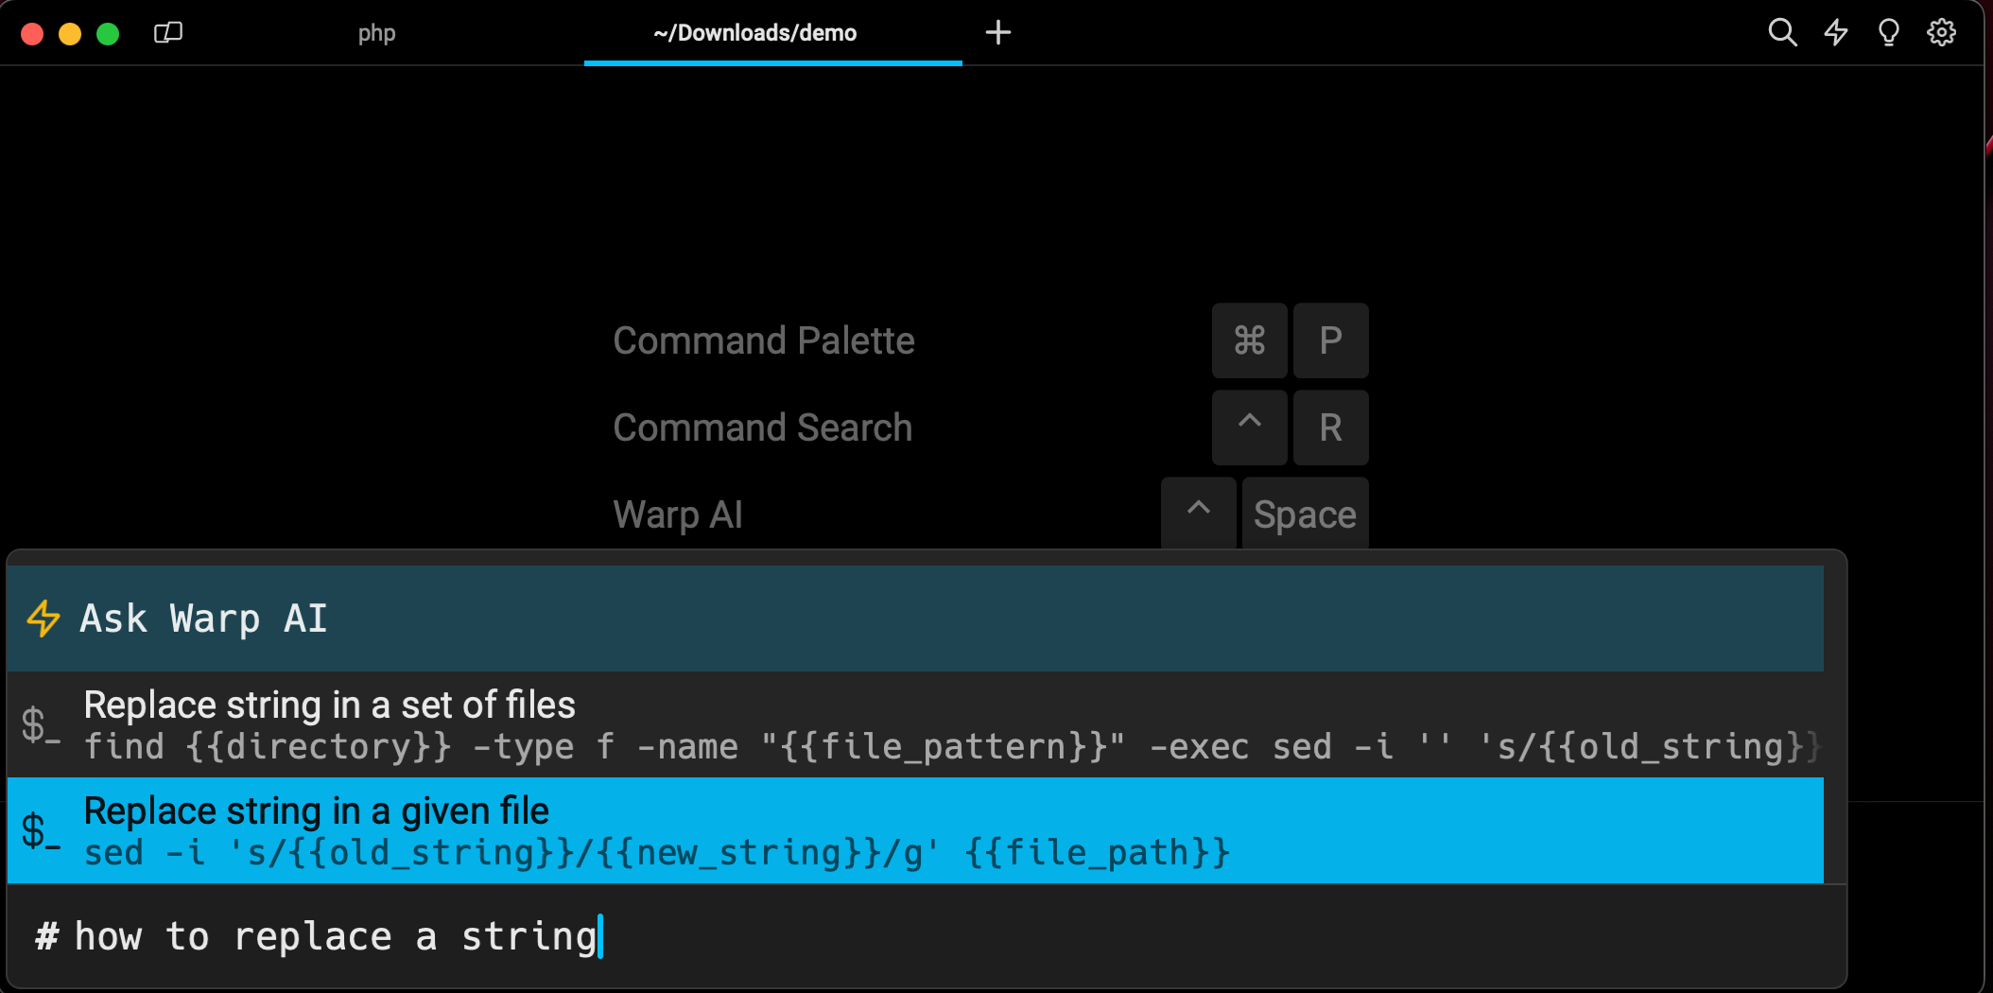This screenshot has width=1993, height=993.
Task: Switch to the php tab
Action: (x=376, y=33)
